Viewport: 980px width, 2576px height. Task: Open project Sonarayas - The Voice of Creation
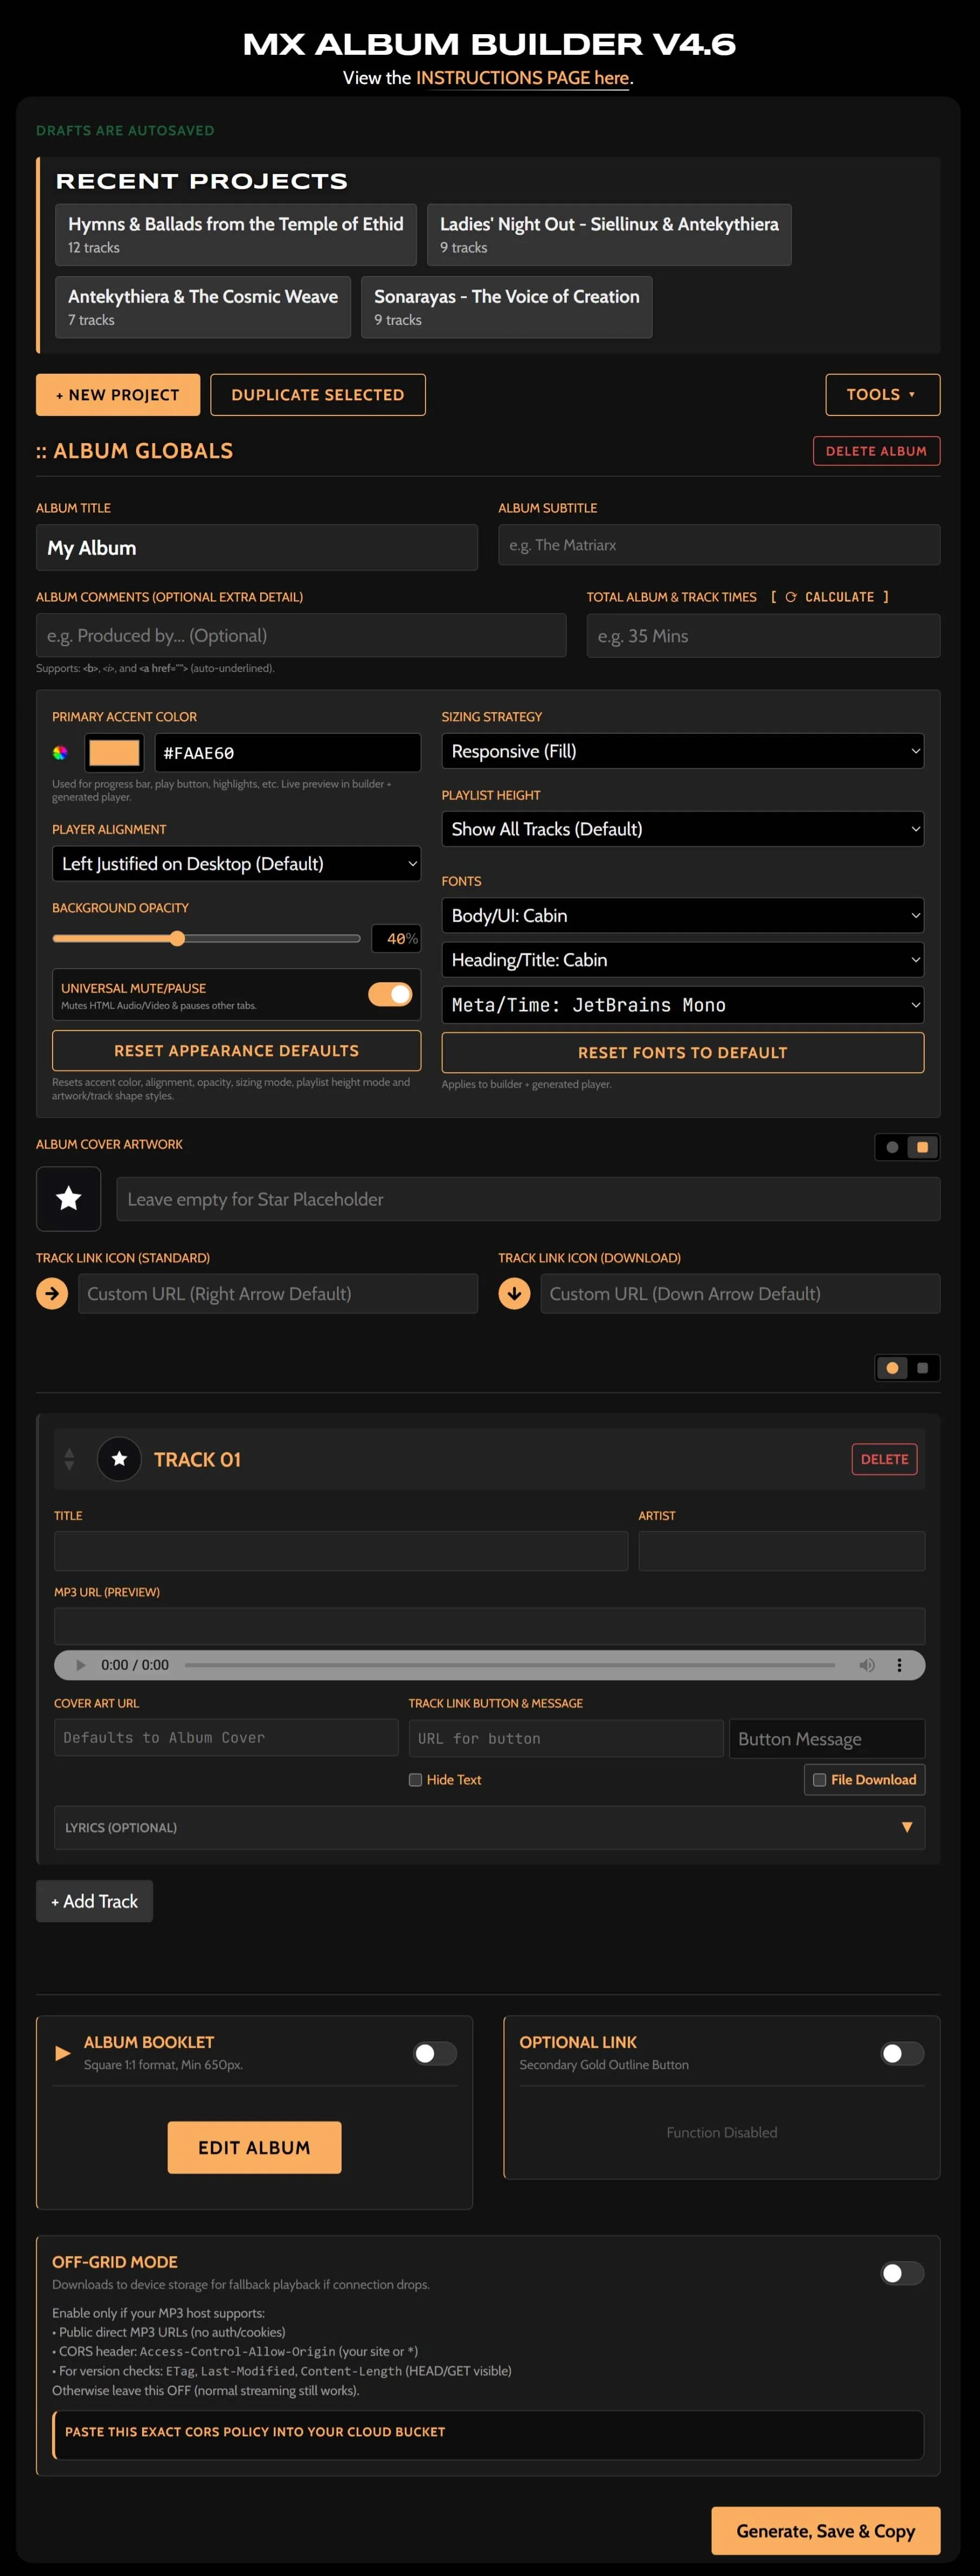pyautogui.click(x=506, y=307)
